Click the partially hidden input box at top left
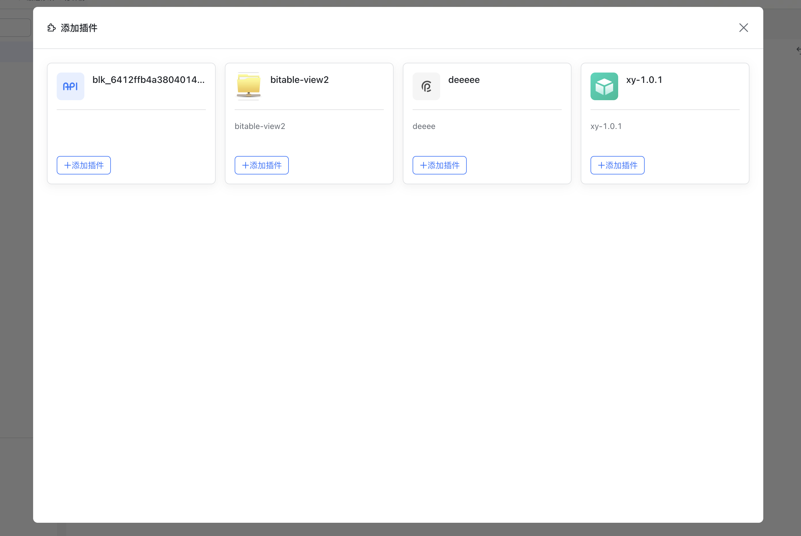Image resolution: width=801 pixels, height=536 pixels. pyautogui.click(x=15, y=27)
